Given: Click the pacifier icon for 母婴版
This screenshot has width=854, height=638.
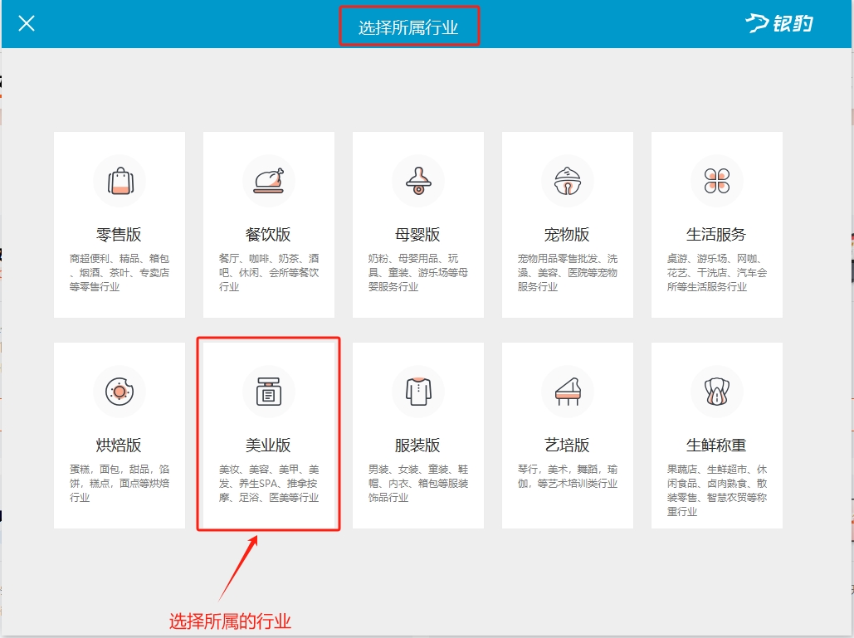Looking at the screenshot, I should 418,180.
